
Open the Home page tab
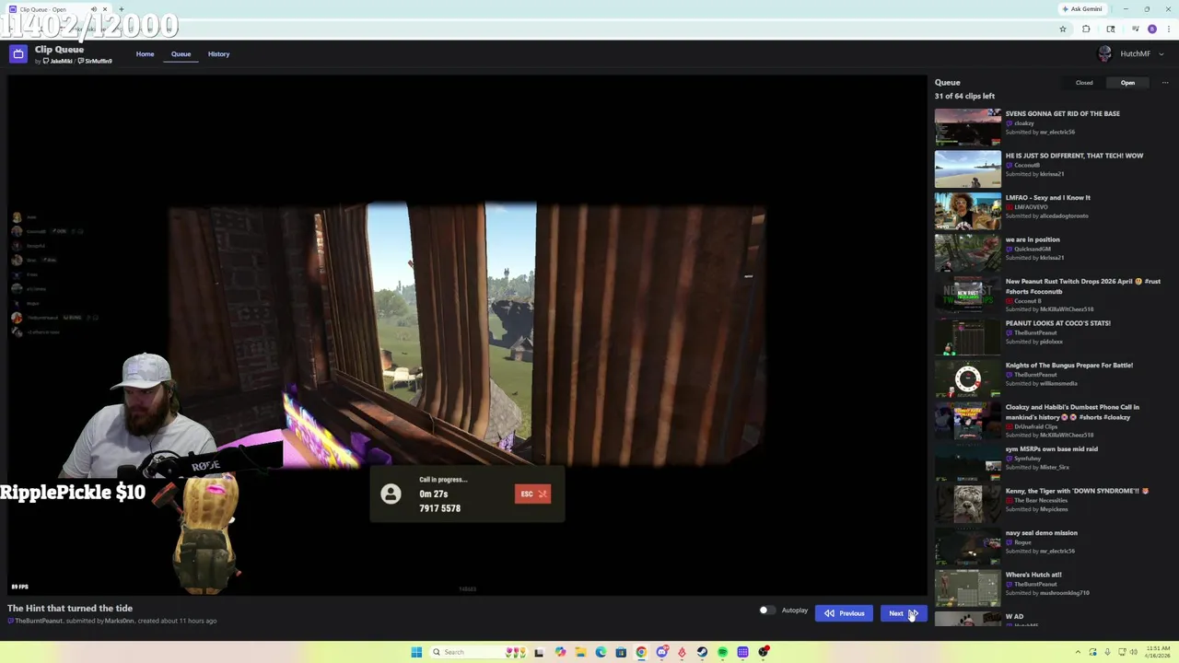coord(145,54)
